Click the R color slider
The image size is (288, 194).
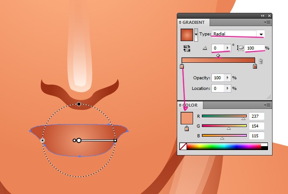pos(224,116)
